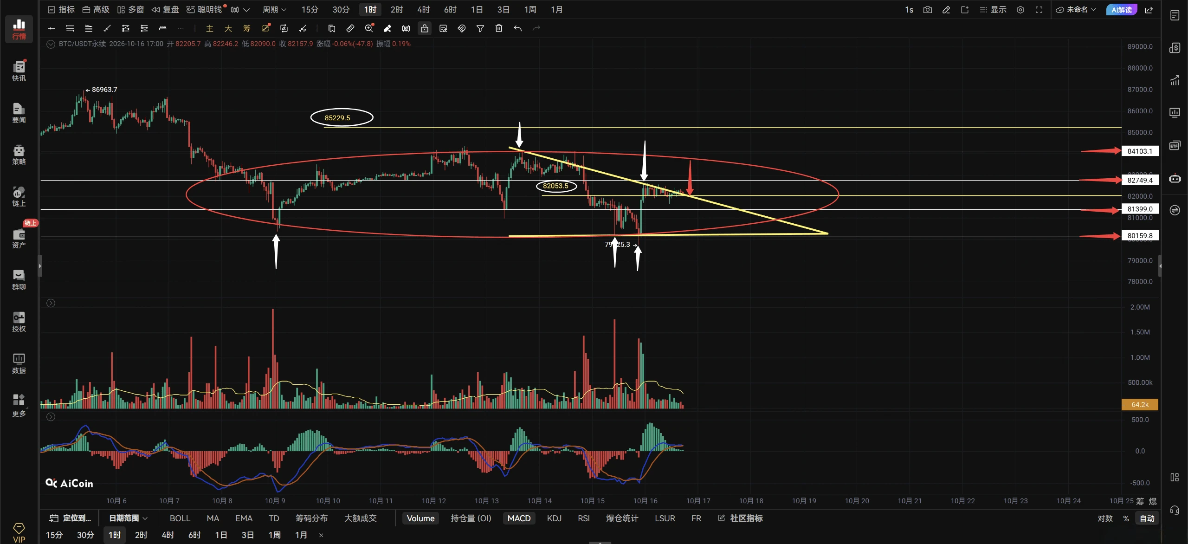Open the 策略 strategy sidebar icon
This screenshot has width=1188, height=544.
coord(19,155)
